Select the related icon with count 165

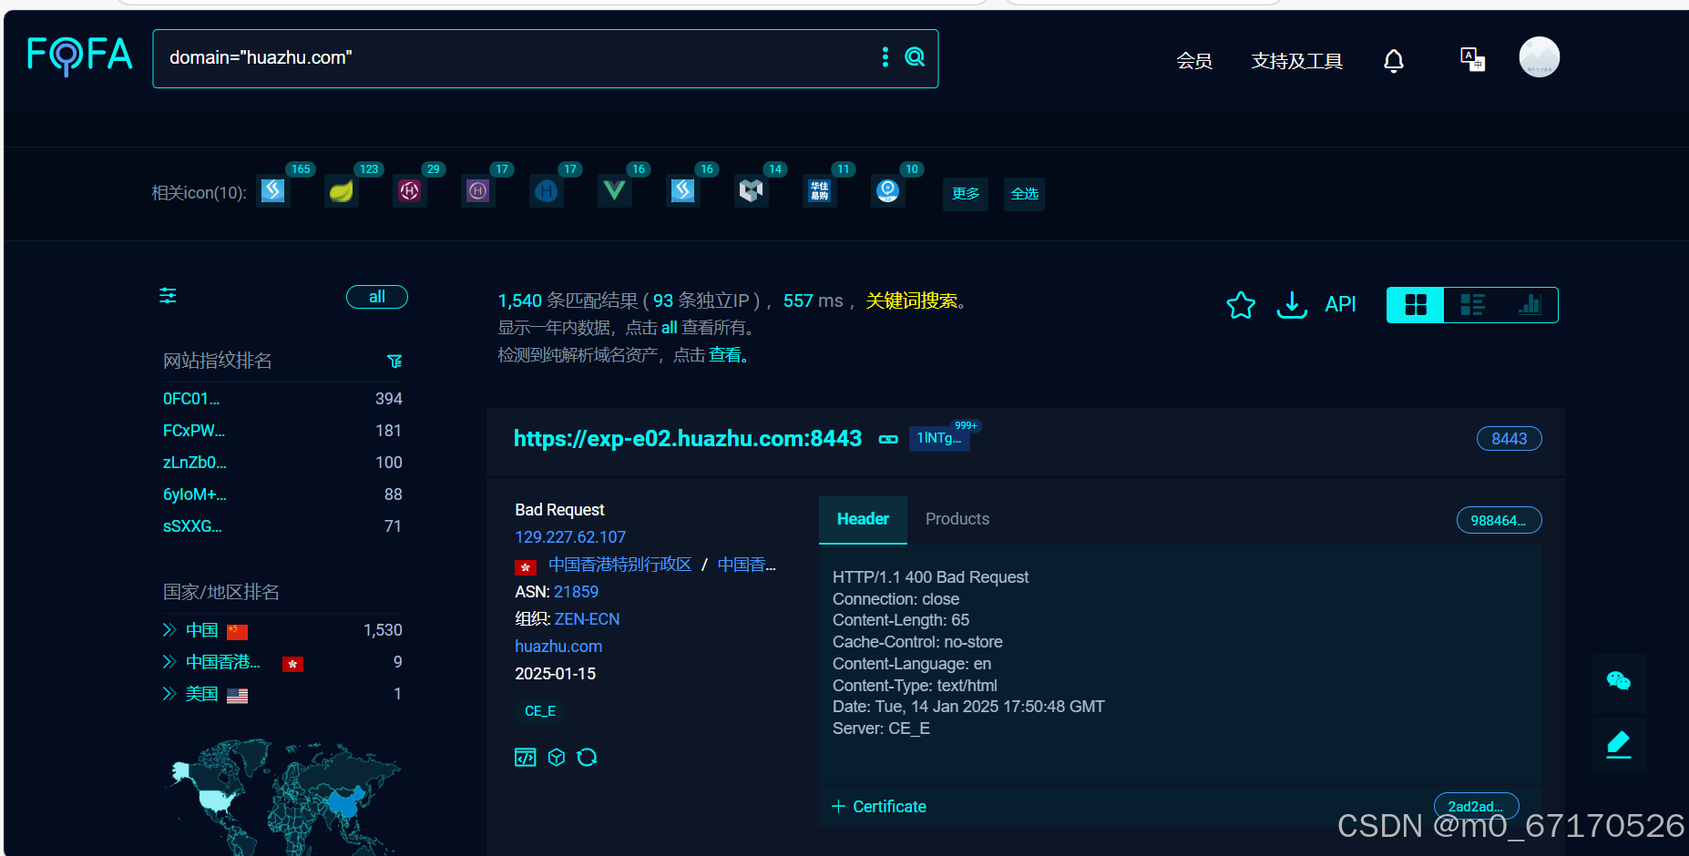point(273,190)
